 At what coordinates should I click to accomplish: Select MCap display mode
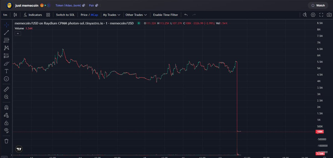(x=94, y=15)
